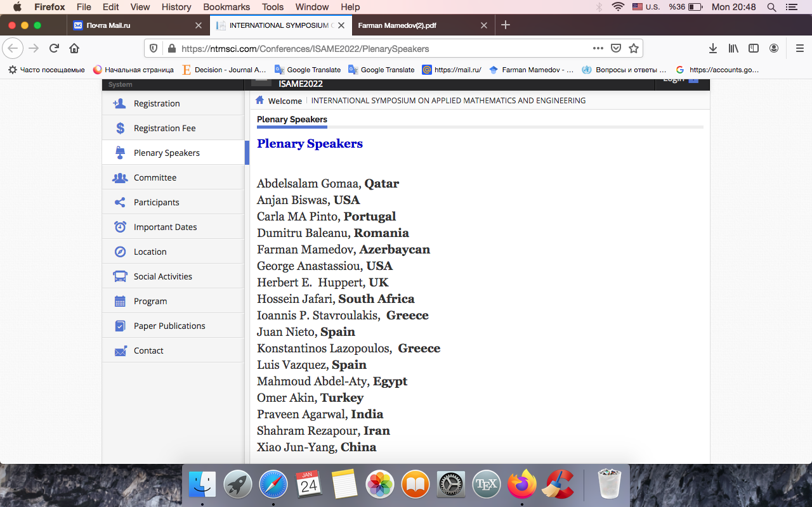Viewport: 812px width, 507px height.
Task: Open a new tab with plus button
Action: 505,25
